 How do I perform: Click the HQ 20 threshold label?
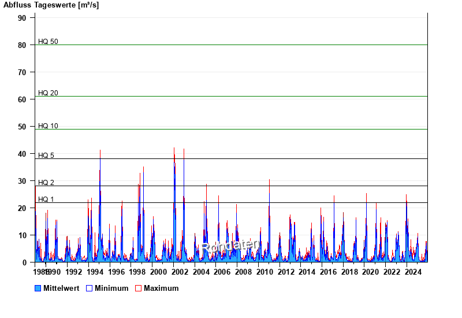coord(48,93)
